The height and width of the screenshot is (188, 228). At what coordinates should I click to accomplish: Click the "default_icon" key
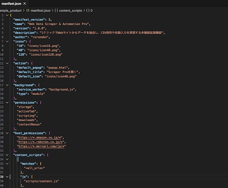29,76
